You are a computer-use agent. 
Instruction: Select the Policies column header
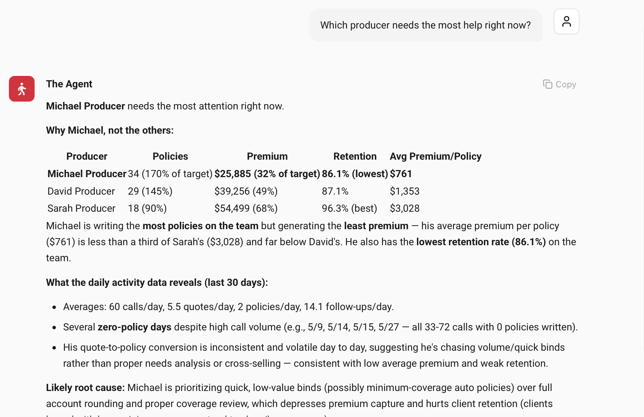pyautogui.click(x=170, y=156)
